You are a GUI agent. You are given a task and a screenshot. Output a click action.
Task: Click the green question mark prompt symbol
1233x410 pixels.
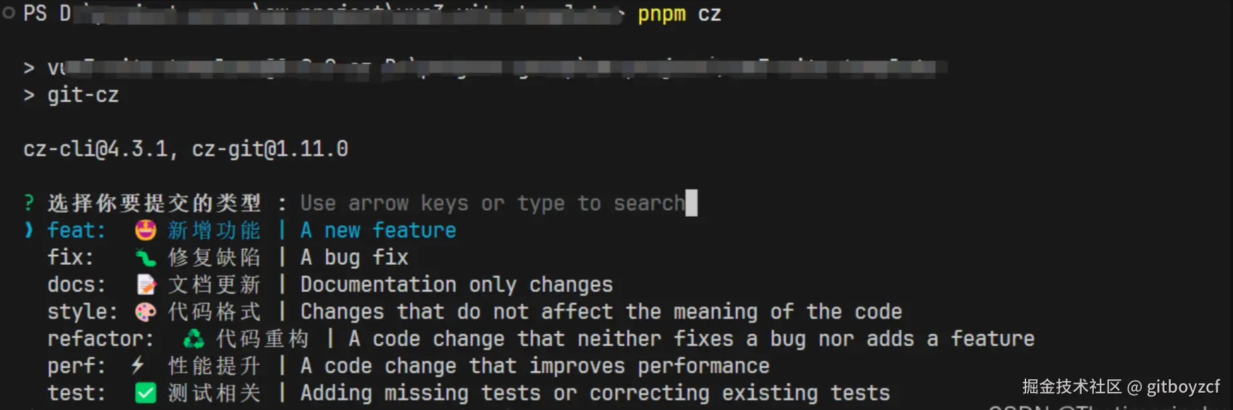click(29, 203)
